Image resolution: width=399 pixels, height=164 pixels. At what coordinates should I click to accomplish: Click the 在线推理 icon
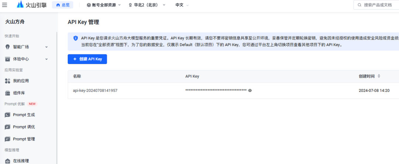click(8, 161)
